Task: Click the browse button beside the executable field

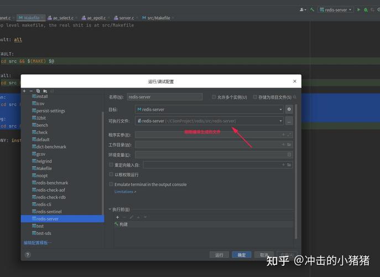Action: (289, 121)
